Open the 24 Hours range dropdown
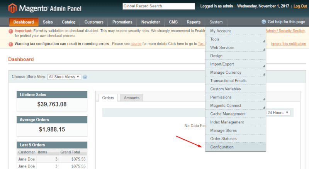The width and height of the screenshot is (309, 169). [278, 113]
